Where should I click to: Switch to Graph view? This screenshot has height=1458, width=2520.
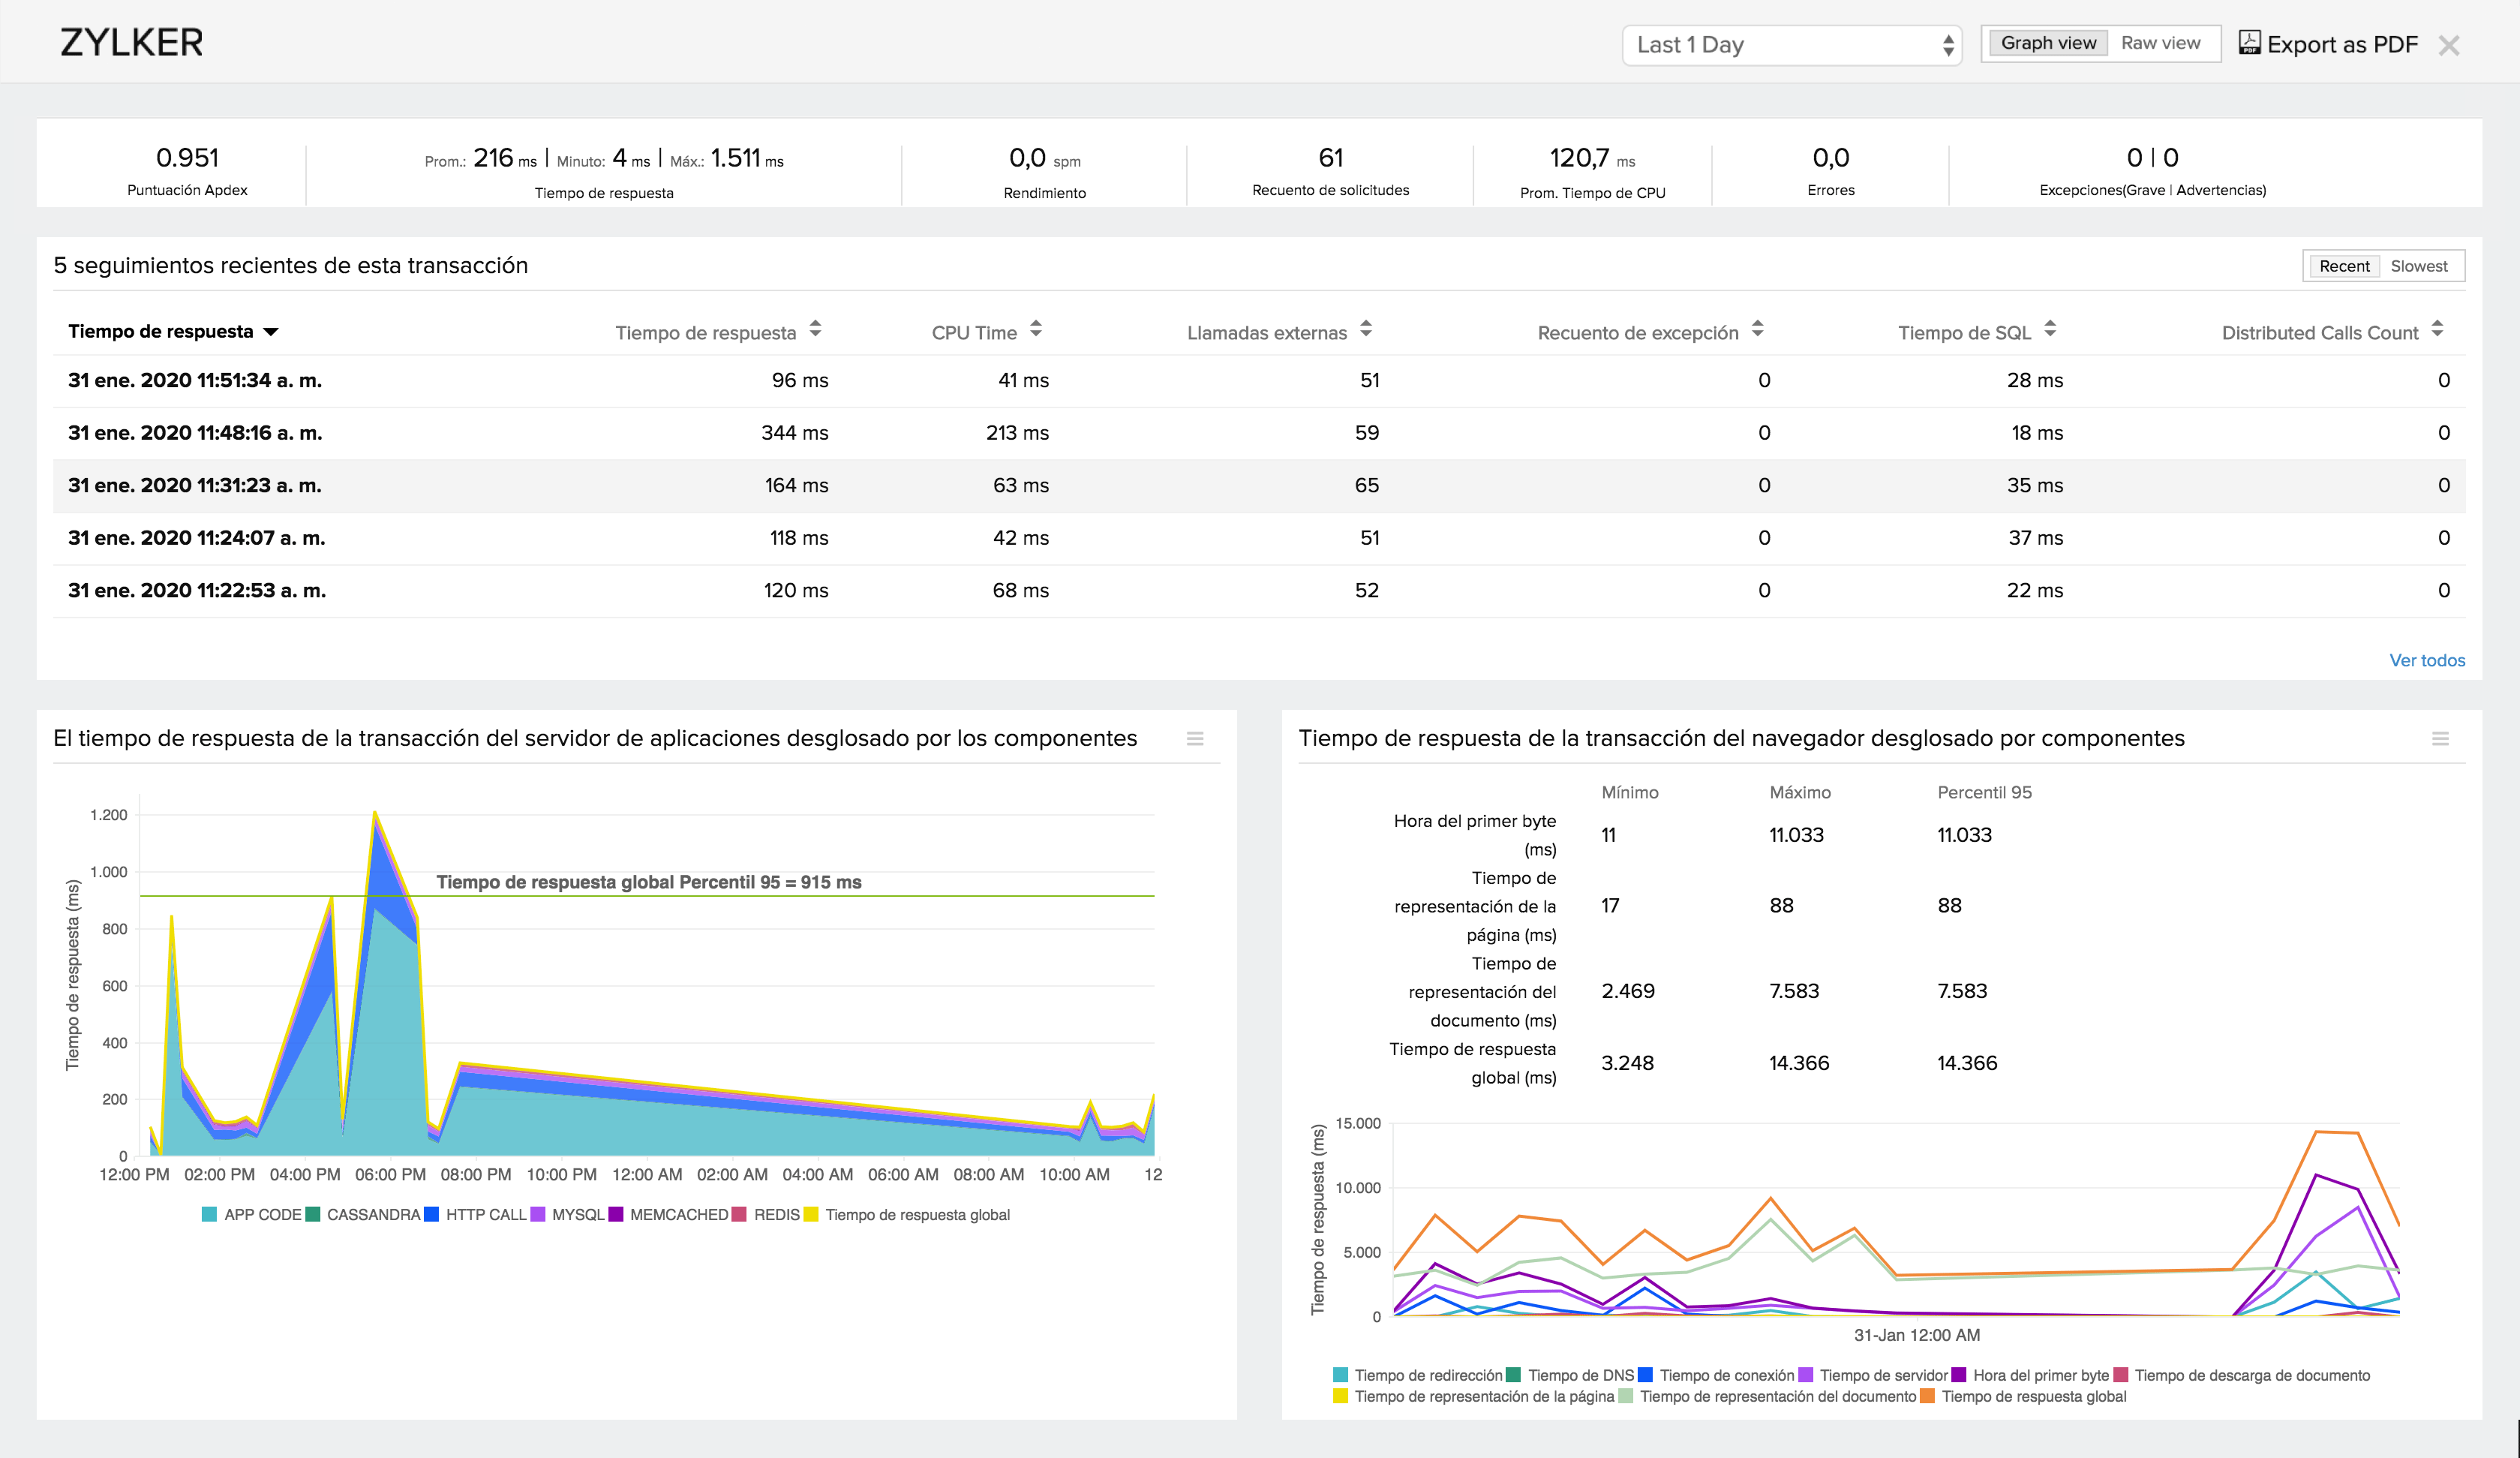2047,43
